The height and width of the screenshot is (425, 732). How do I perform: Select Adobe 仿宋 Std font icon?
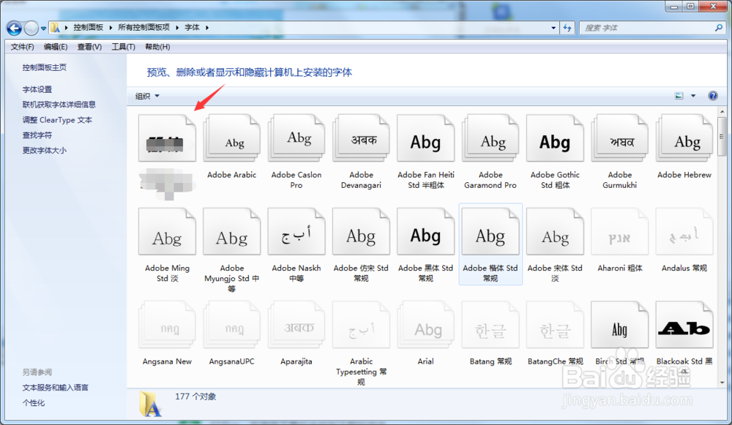(x=362, y=232)
